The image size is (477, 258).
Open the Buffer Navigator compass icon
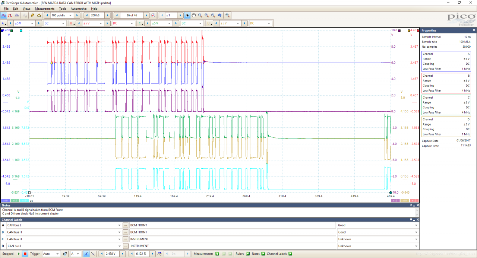153,15
